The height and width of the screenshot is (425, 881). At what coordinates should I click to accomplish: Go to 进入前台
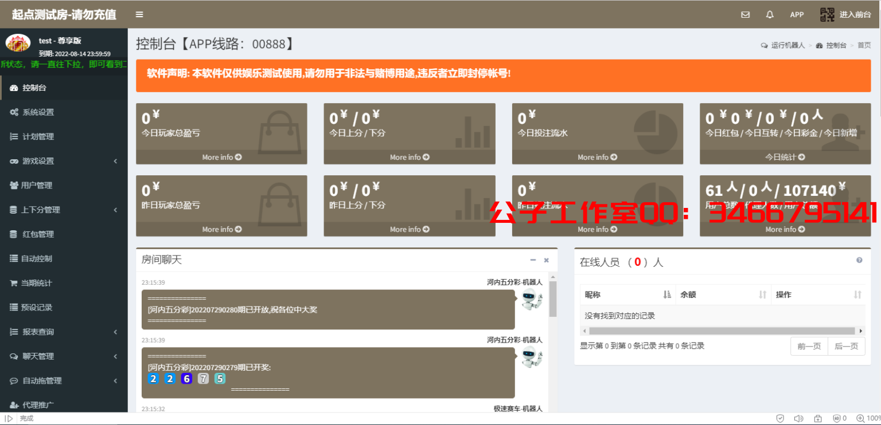(x=855, y=15)
